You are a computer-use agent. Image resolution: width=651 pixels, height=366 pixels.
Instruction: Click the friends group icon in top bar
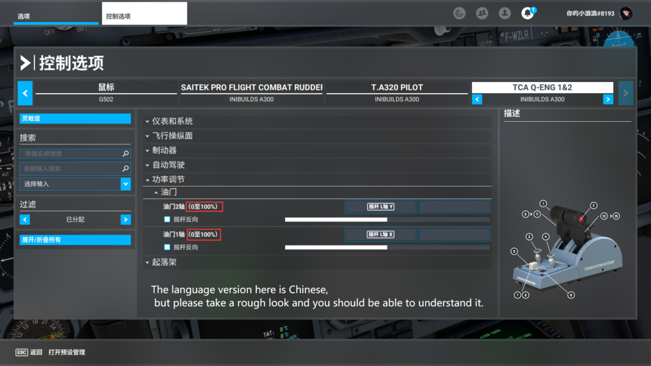click(x=482, y=13)
